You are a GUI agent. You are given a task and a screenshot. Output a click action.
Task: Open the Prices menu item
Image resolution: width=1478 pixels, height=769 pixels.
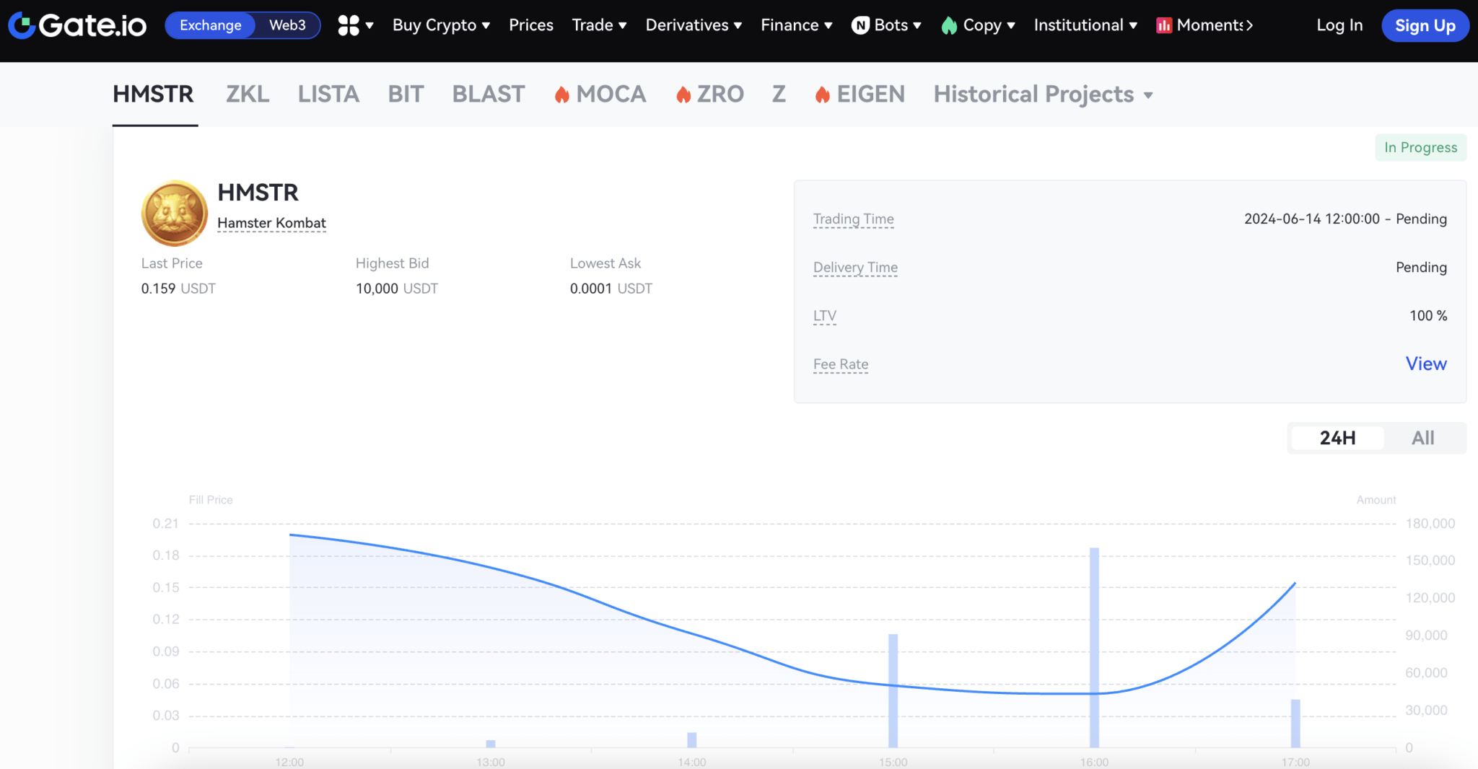531,25
